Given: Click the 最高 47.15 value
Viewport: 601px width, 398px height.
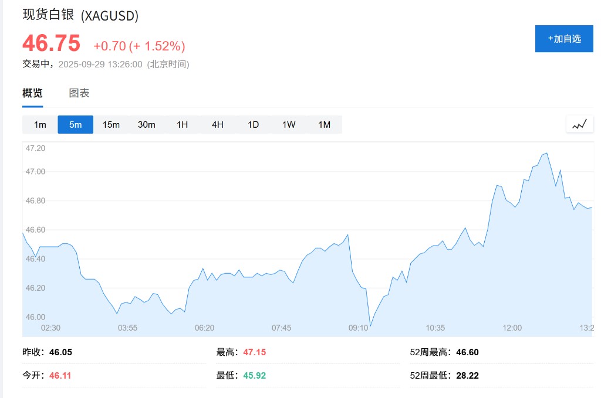Looking at the screenshot, I should [254, 352].
